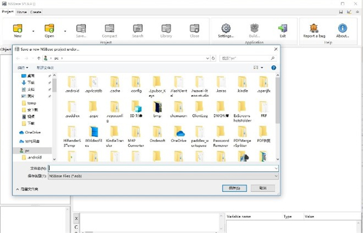Switch to the Project ribbon tab
The height and width of the screenshot is (233, 363).
8,11
